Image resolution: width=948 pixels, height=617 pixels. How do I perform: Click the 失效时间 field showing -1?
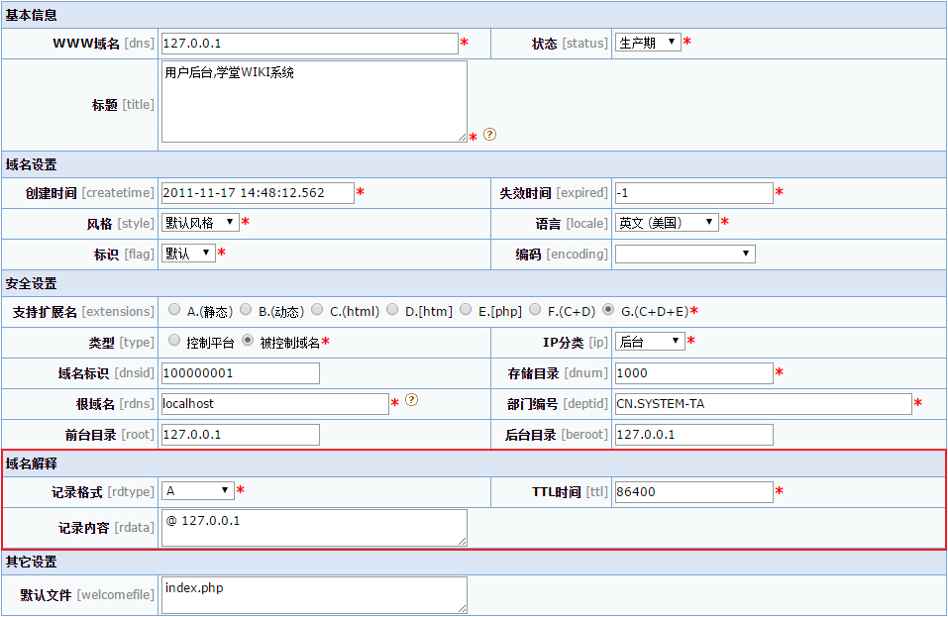[x=693, y=192]
